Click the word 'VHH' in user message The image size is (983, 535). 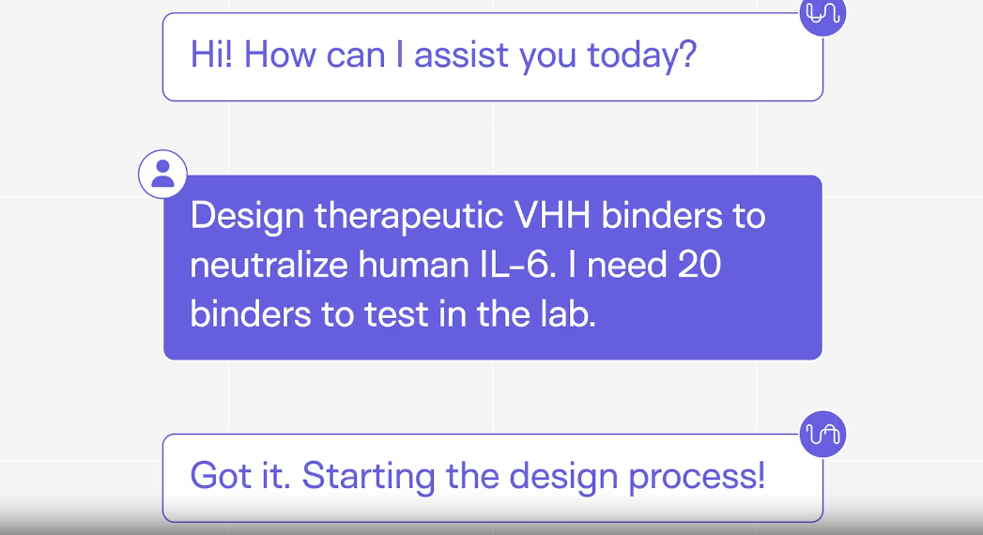[552, 216]
